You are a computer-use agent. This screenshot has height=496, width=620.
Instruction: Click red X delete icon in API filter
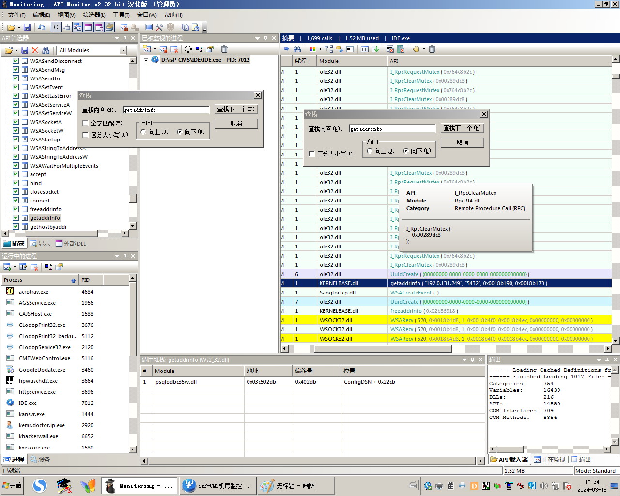35,50
